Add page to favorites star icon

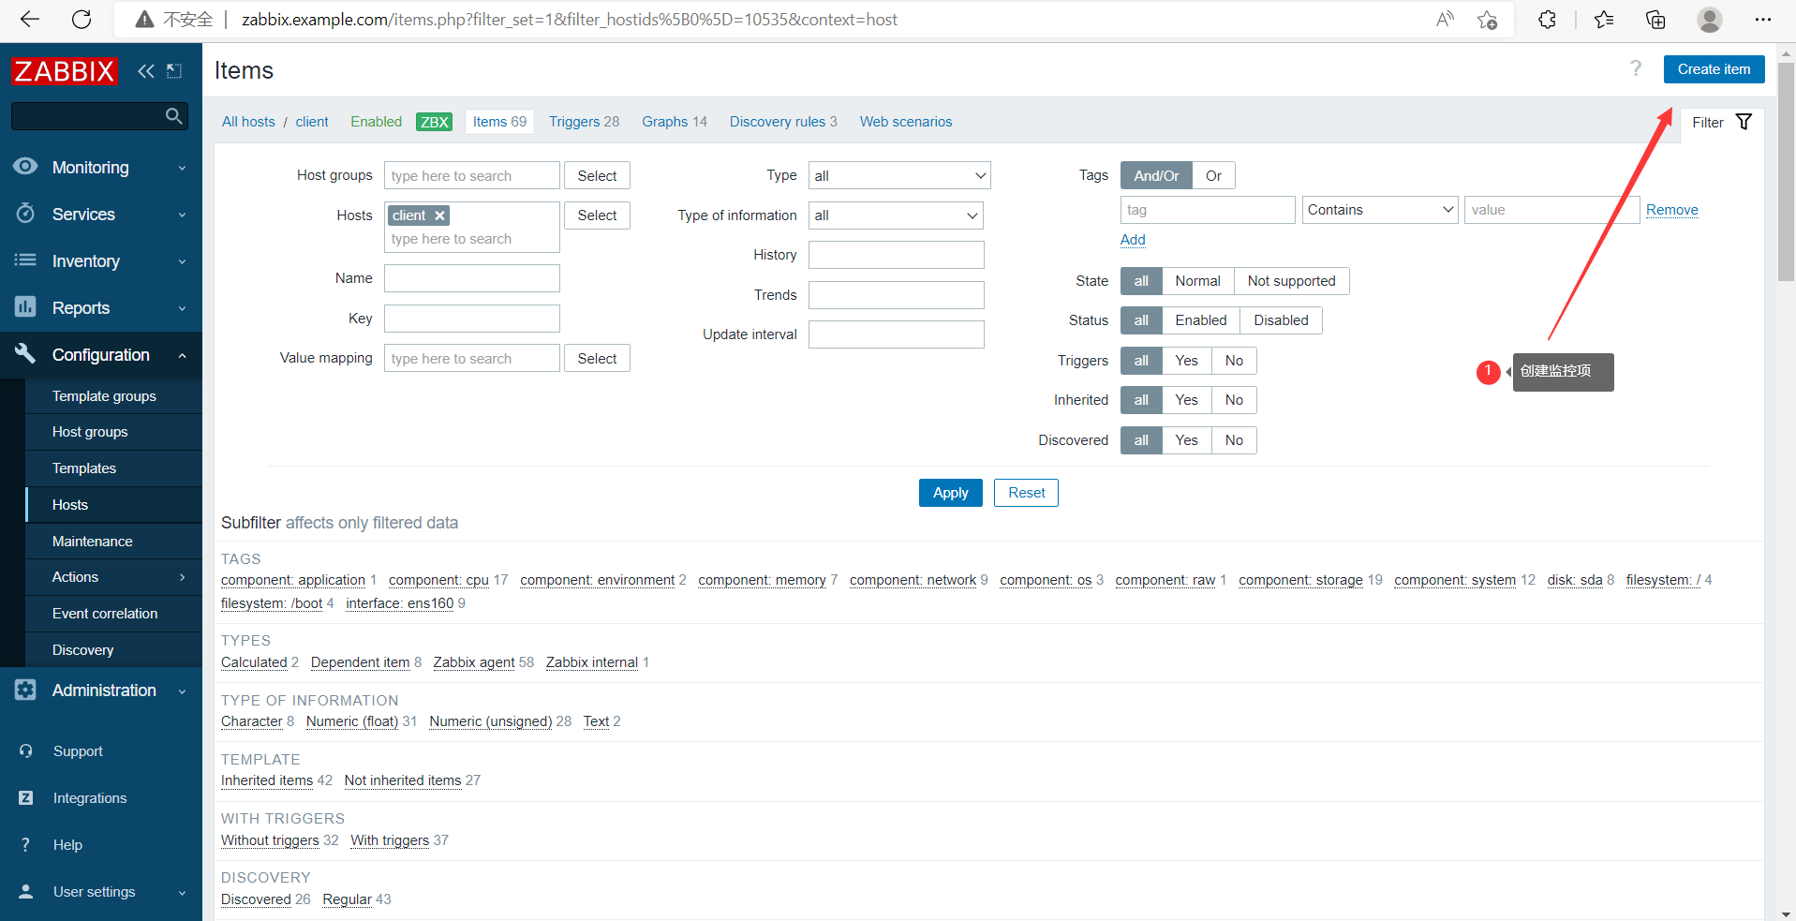pyautogui.click(x=1487, y=20)
